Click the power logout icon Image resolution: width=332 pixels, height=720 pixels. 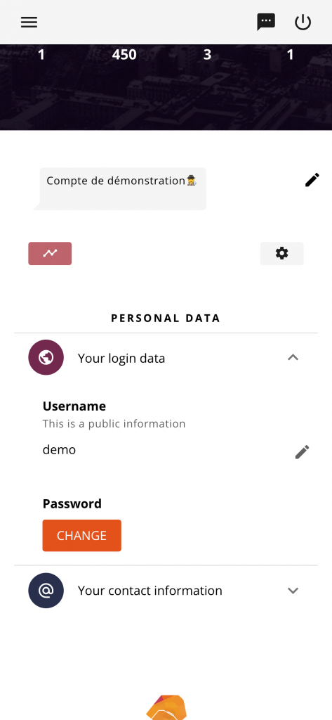tap(303, 22)
